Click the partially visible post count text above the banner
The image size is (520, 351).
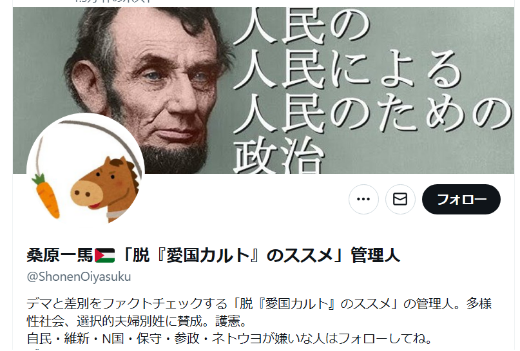[113, 1]
